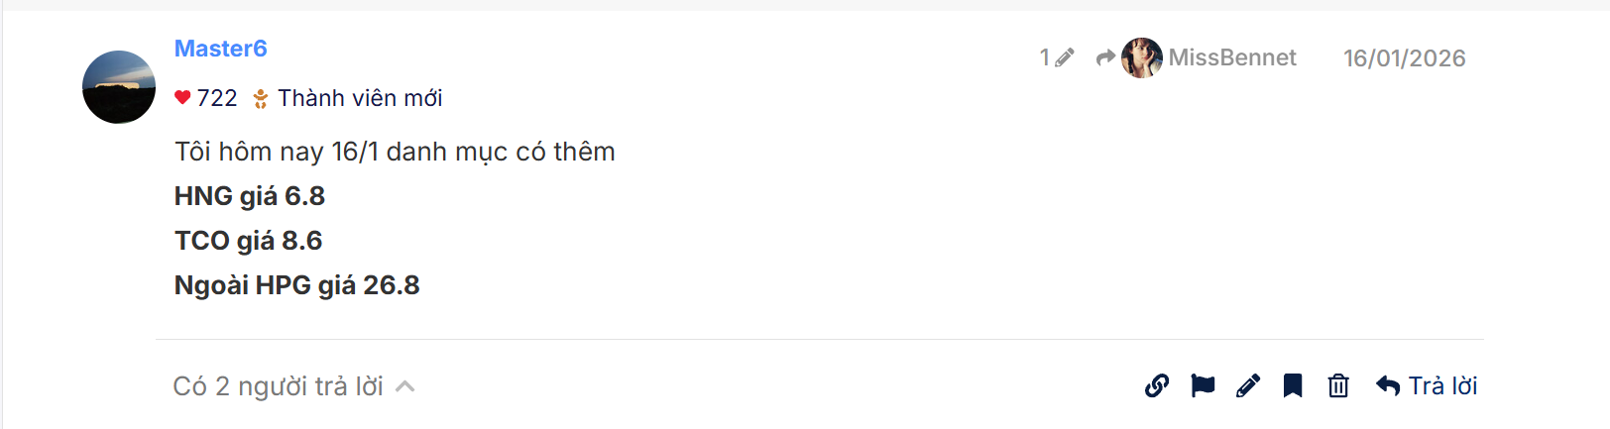Delete the post with the trash icon
Viewport: 1610px width, 429px height.
coord(1338,385)
